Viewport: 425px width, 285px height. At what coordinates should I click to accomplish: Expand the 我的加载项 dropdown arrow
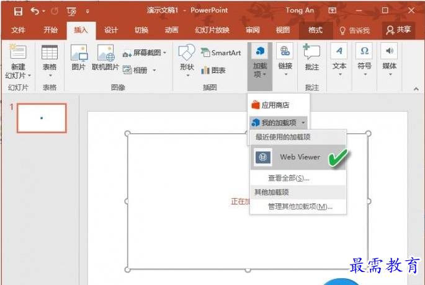coord(303,123)
